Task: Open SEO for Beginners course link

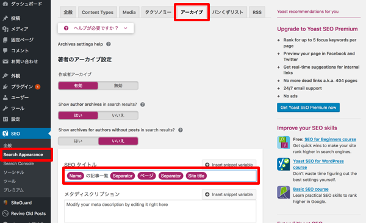Action: pos(330,139)
